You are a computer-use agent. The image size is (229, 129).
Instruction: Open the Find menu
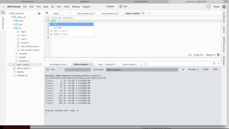coord(38,7)
